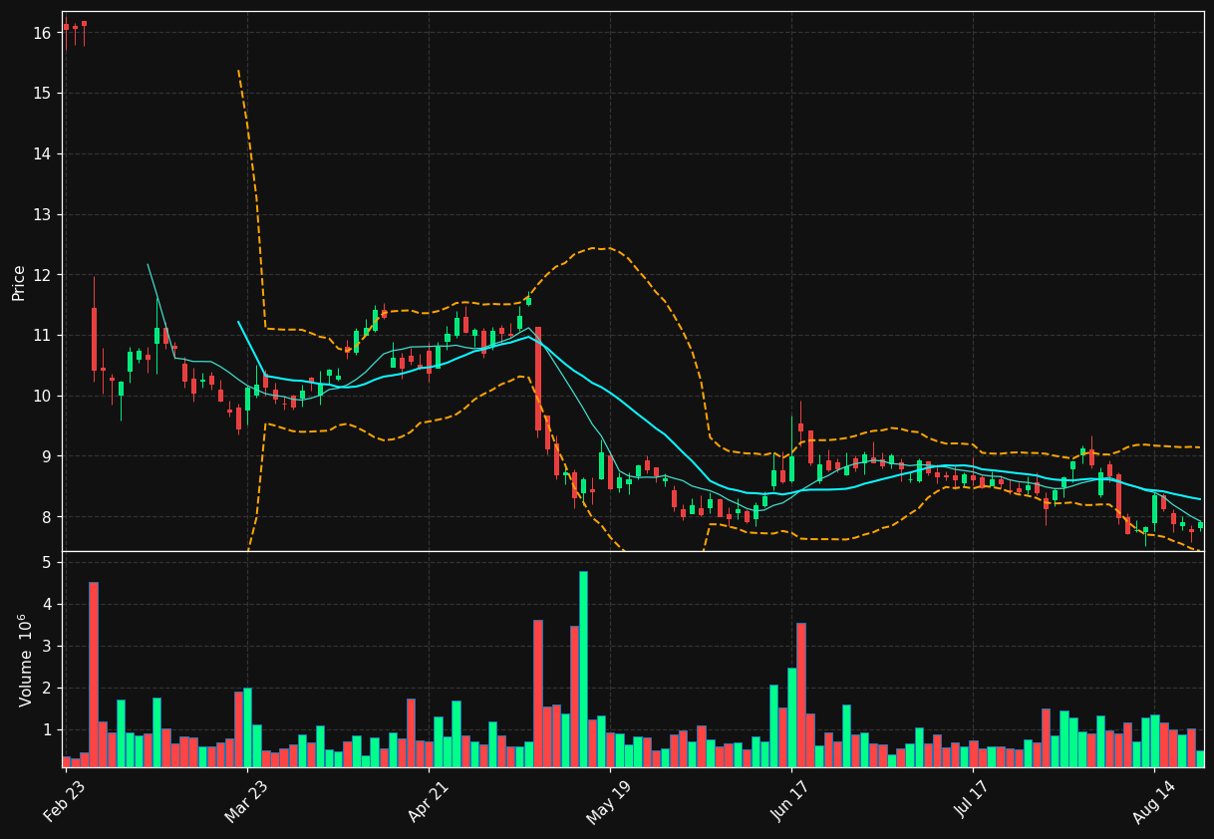The image size is (1214, 839).
Task: Click the tallest green volume bar
Action: coord(583,669)
